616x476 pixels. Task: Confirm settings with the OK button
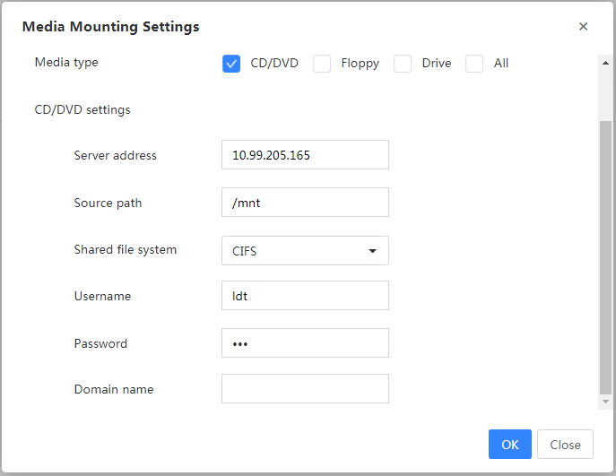point(510,445)
